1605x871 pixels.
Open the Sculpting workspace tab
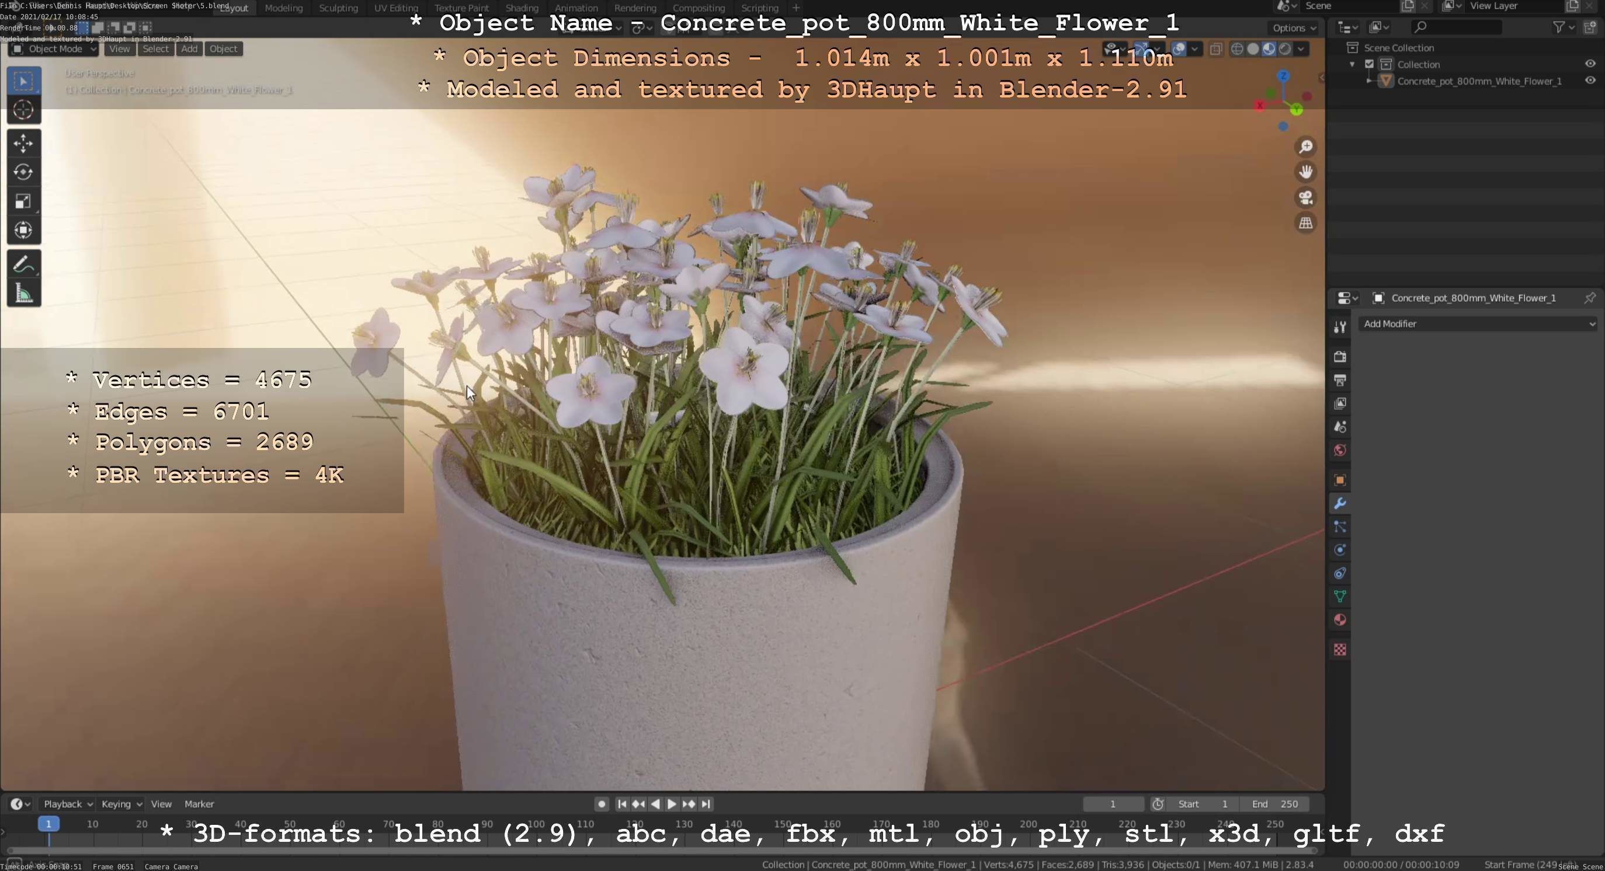(x=338, y=8)
